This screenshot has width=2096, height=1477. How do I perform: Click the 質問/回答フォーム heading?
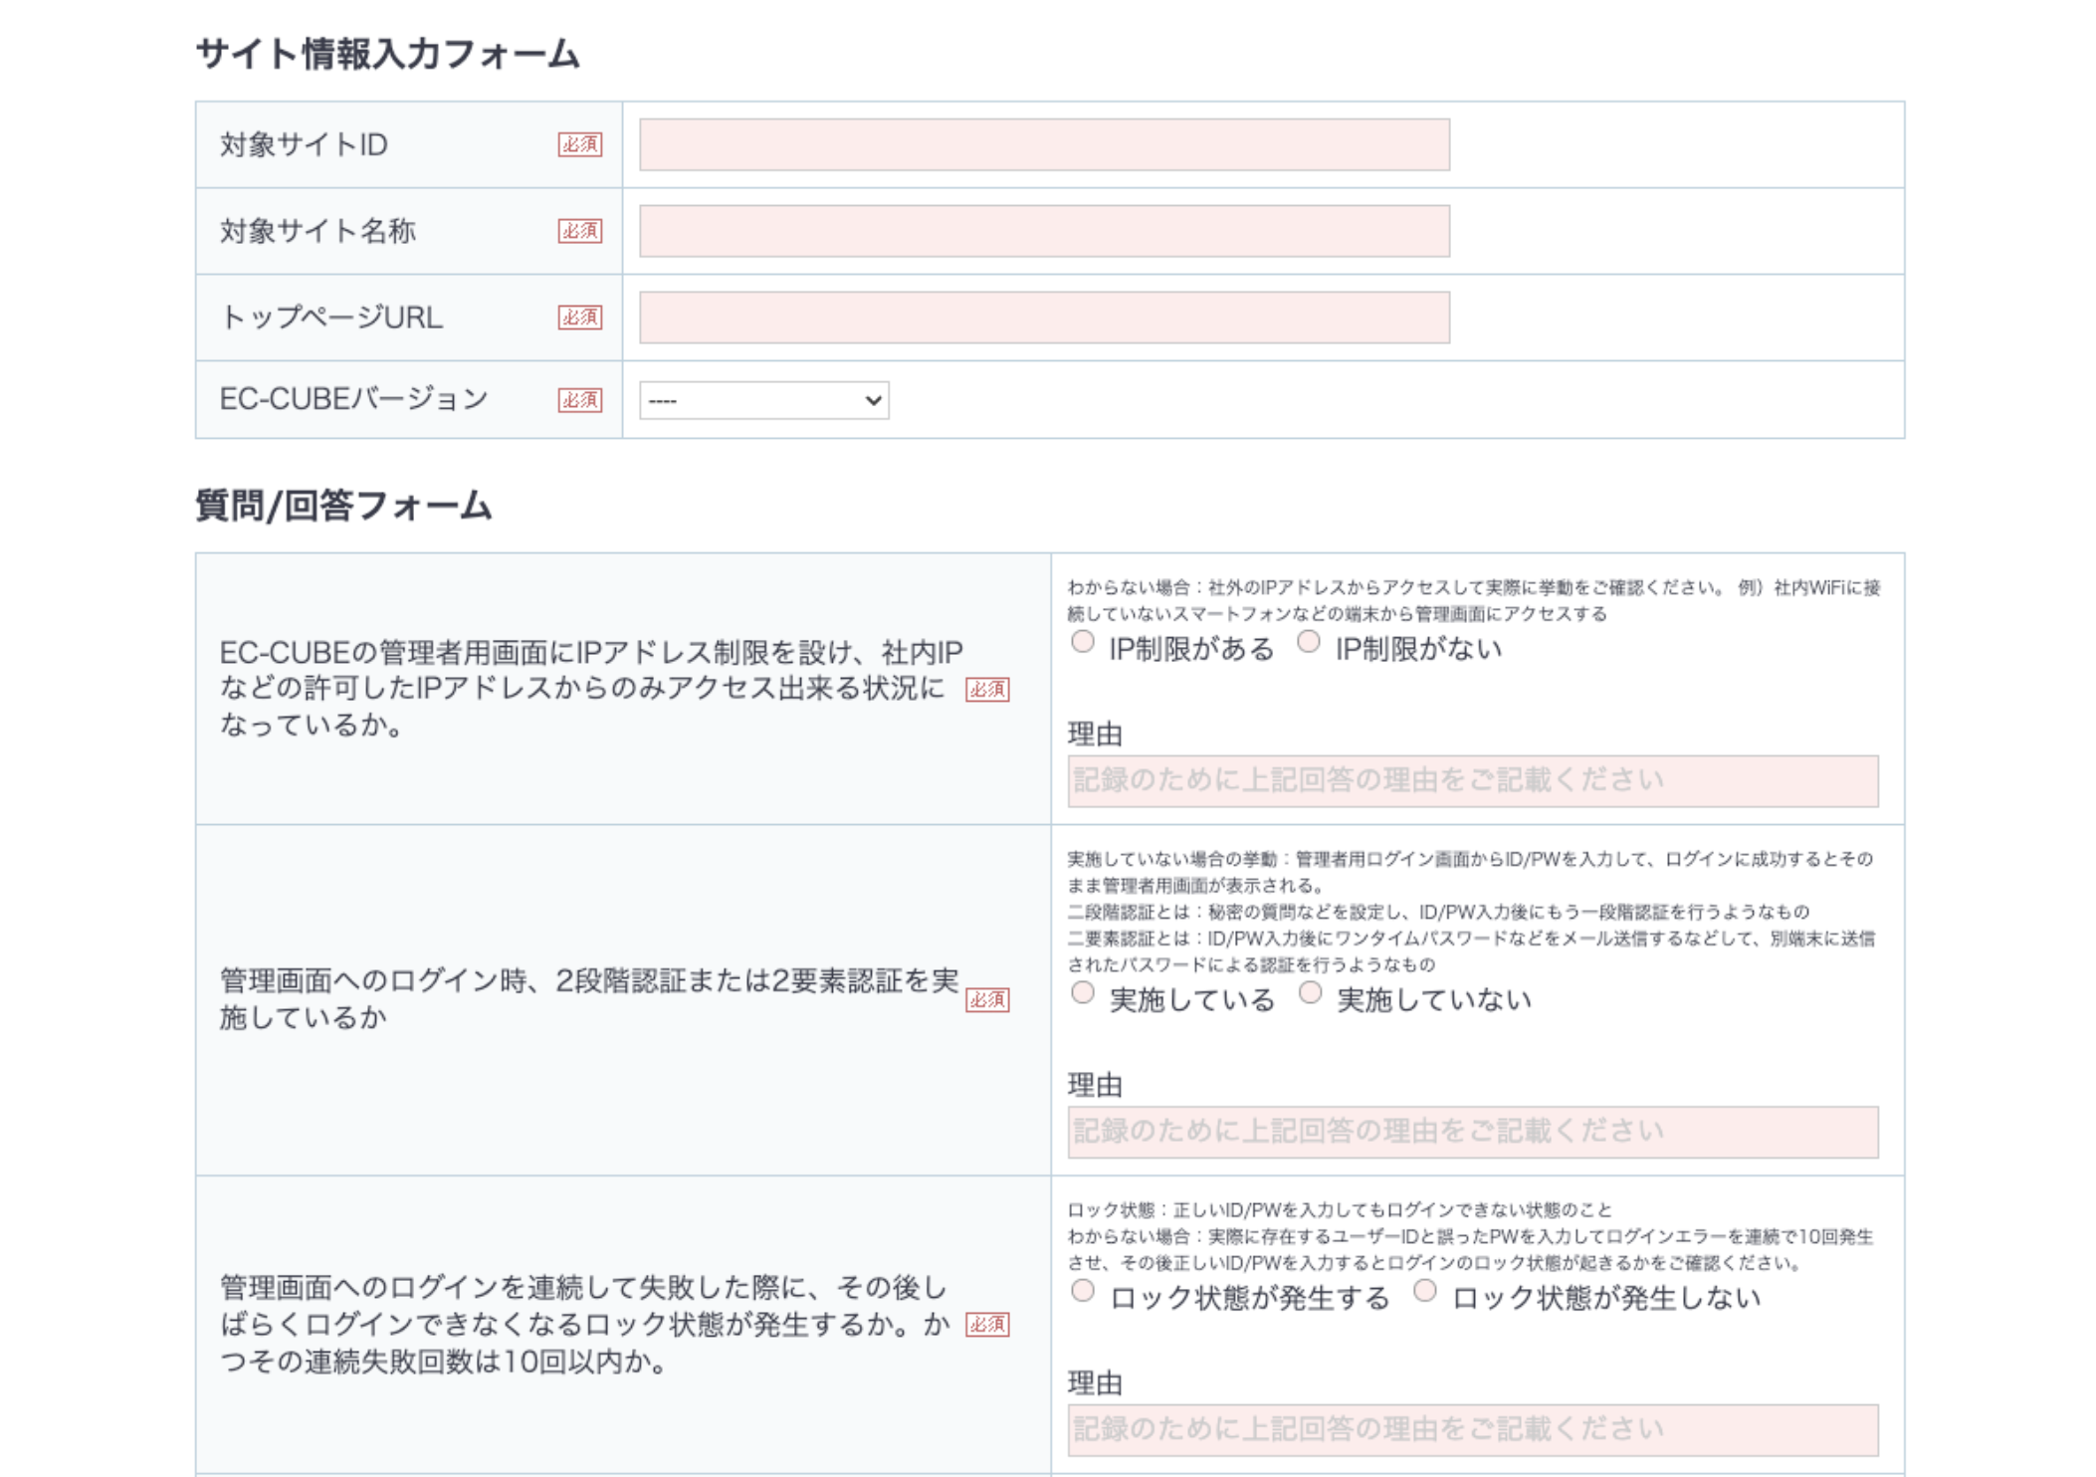[343, 506]
